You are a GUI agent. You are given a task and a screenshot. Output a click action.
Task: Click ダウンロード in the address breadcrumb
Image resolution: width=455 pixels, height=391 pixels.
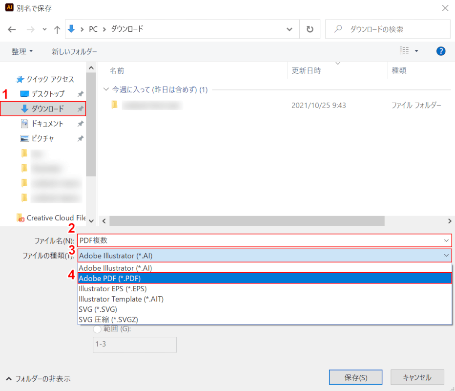[127, 29]
